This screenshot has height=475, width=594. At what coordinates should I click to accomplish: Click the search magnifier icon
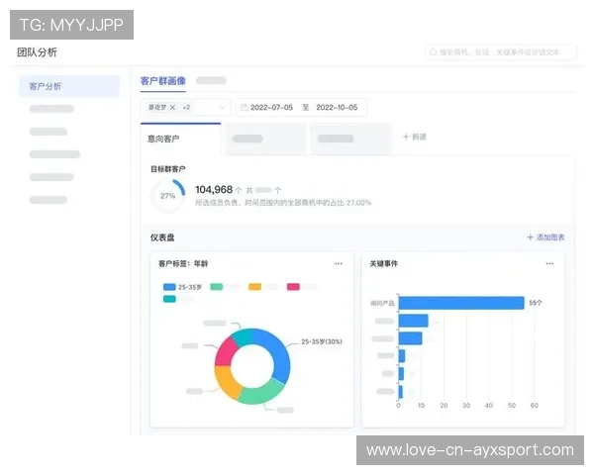[x=434, y=52]
